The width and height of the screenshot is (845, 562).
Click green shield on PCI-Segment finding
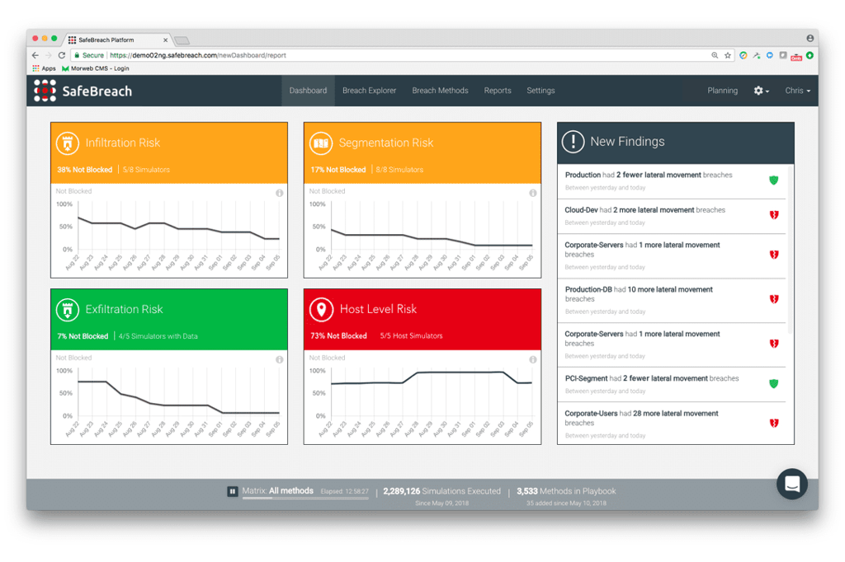[x=773, y=383]
